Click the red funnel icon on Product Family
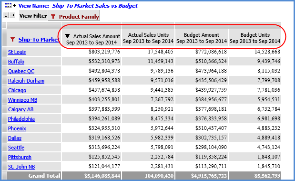The image size is (295, 181). [53, 17]
